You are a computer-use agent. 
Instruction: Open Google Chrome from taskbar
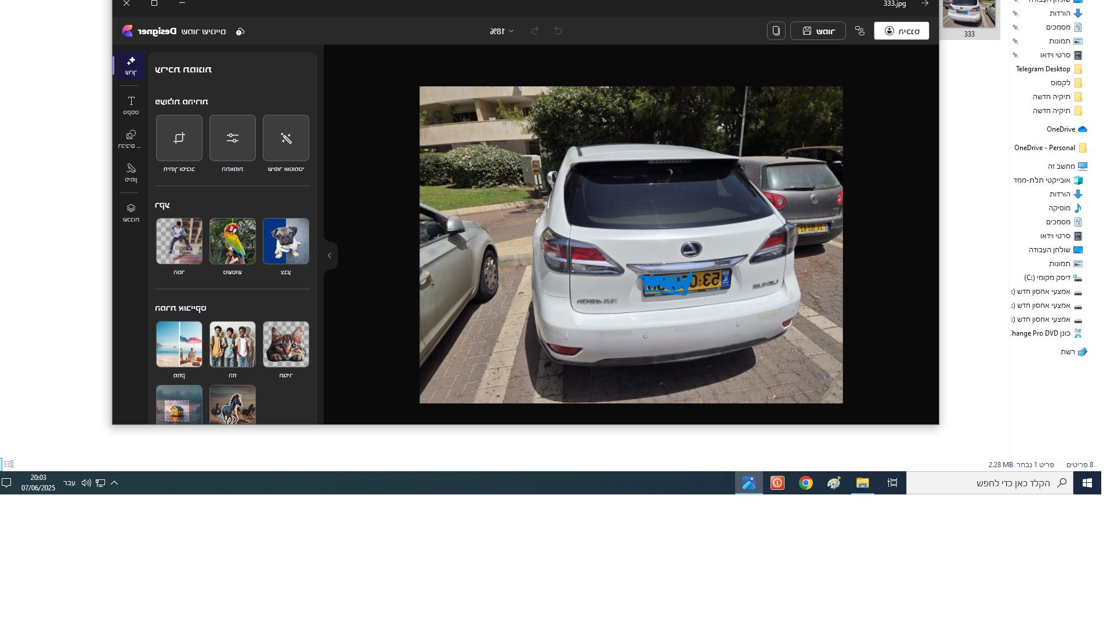806,483
